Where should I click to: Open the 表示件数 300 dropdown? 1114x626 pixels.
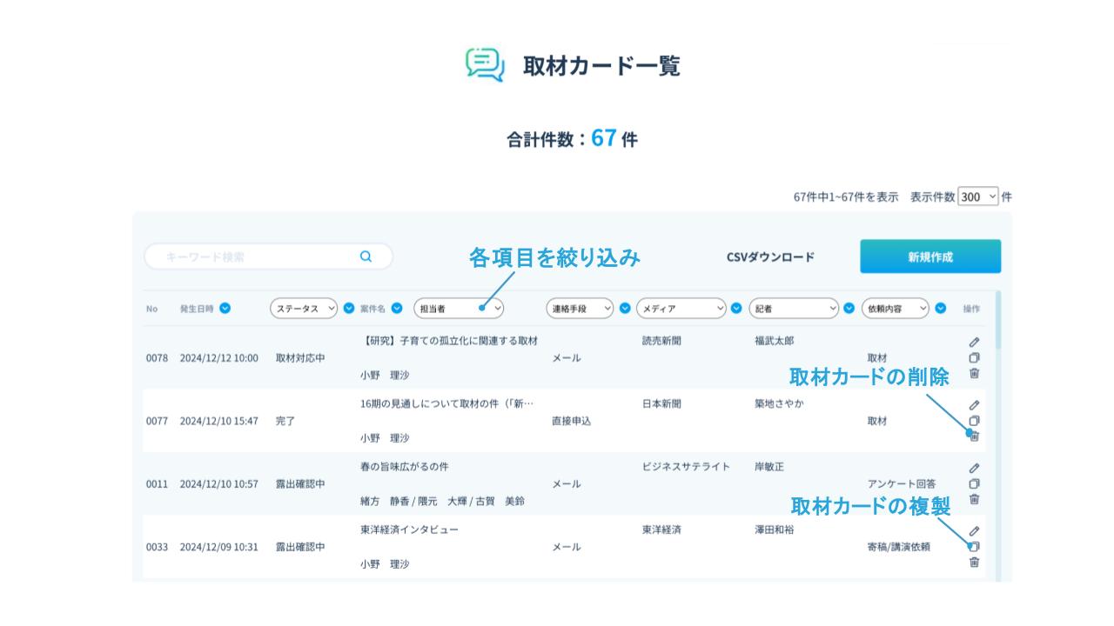point(978,197)
